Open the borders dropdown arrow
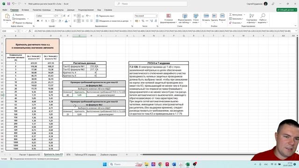Screen dimensions: 299x168 point(56,21)
